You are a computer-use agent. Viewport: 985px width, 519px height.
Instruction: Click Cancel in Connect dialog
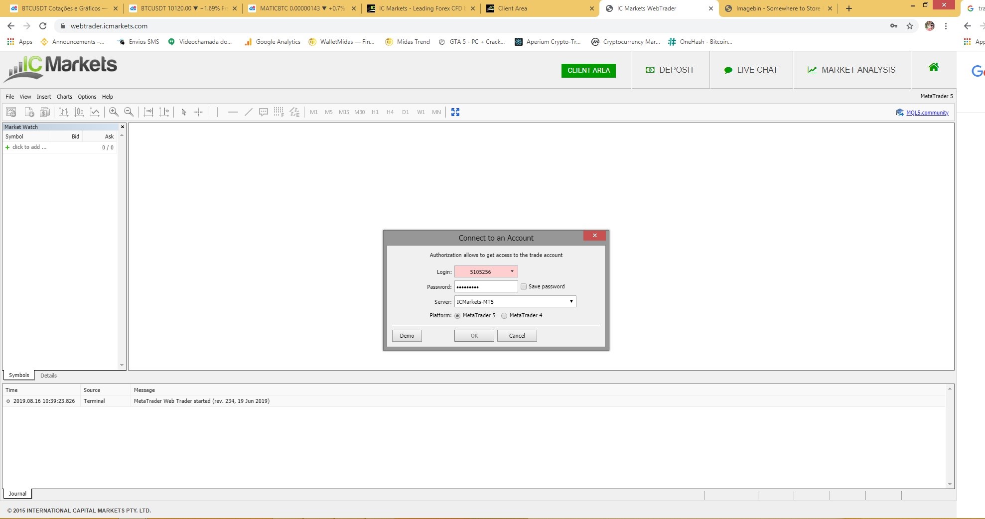pyautogui.click(x=517, y=336)
